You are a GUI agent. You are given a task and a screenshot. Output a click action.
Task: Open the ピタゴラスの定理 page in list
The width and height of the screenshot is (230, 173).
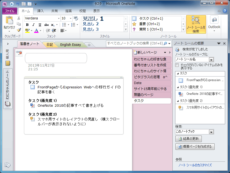tap(152, 77)
